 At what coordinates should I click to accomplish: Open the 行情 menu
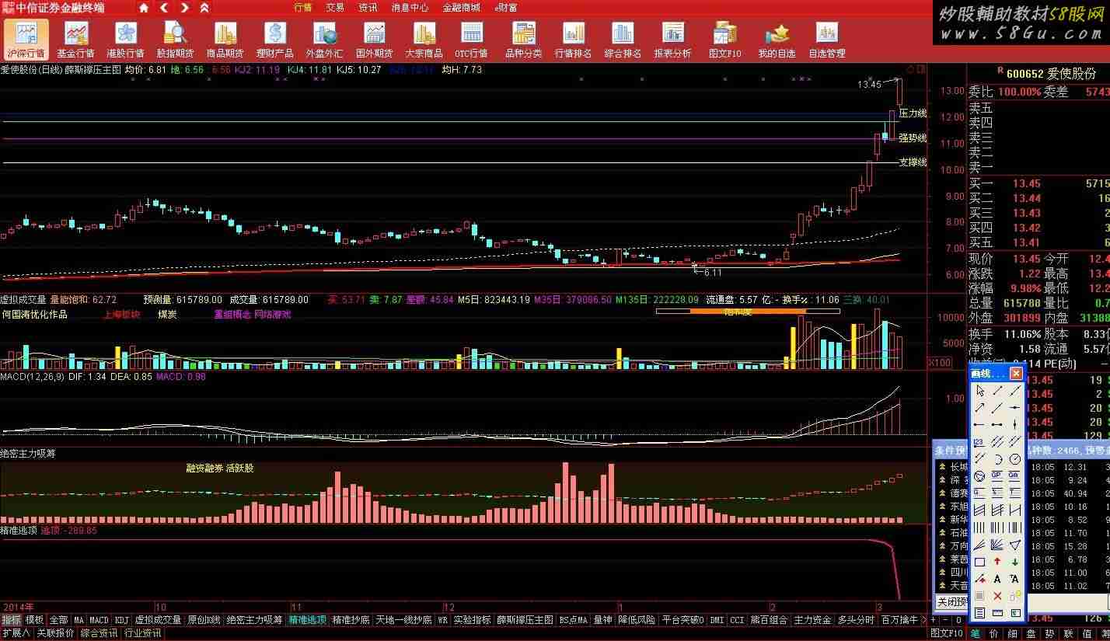303,8
